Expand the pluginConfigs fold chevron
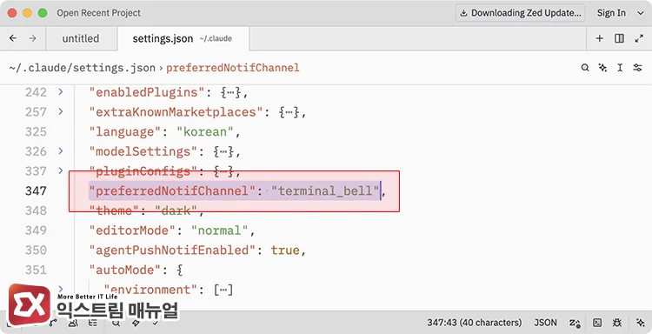 (61, 170)
